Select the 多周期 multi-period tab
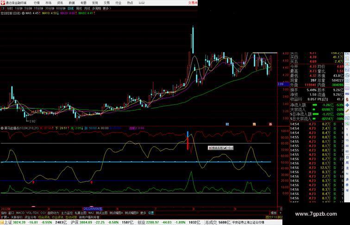The image size is (350, 225). coord(96,8)
